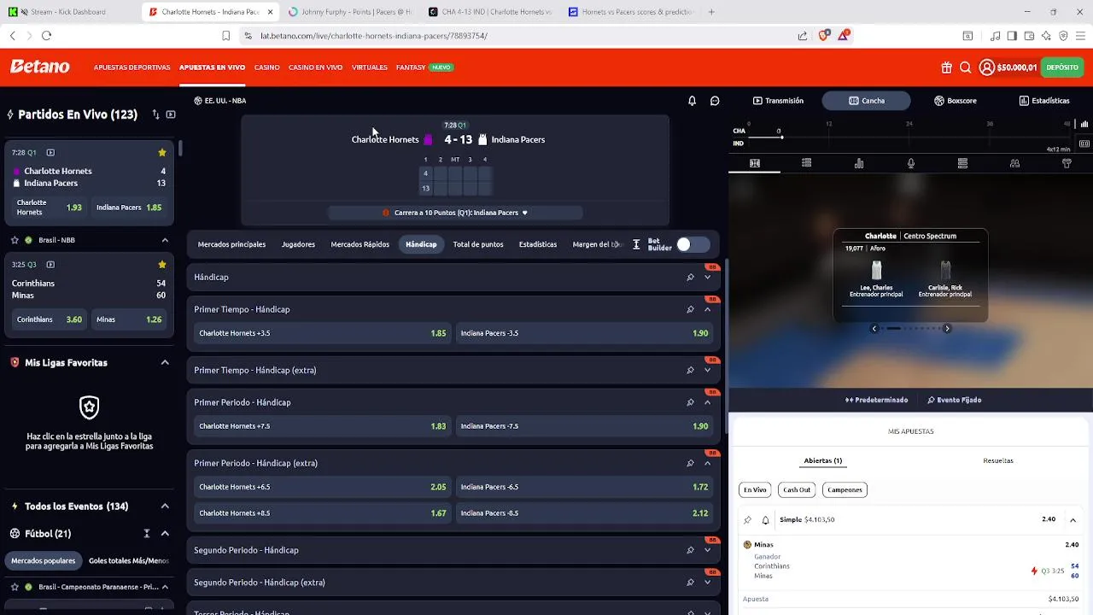1093x615 pixels.
Task: Select the play-by-play list icon in tracker toolbar
Action: coord(806,163)
